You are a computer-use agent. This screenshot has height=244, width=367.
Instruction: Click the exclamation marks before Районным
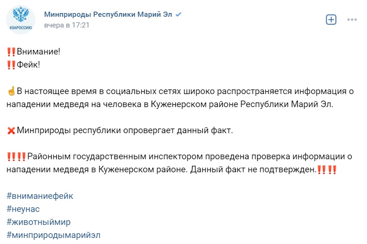(x=16, y=156)
